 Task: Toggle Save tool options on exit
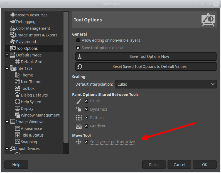pyautogui.click(x=78, y=48)
